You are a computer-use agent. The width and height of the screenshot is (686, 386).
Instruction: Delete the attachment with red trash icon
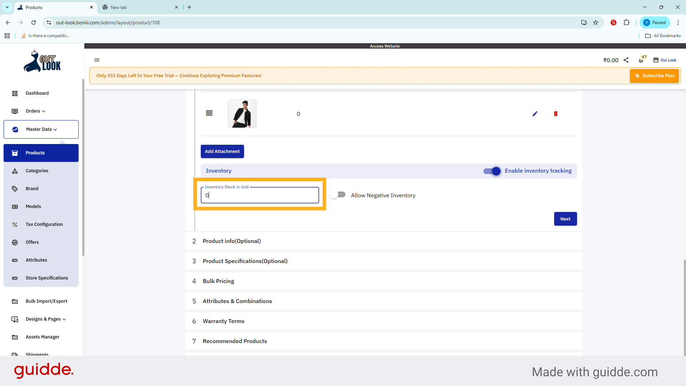556,114
